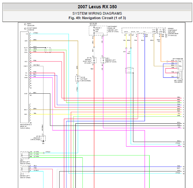Click the vertical LT BLU label below rear junction
This screenshot has width=193, height=188.
[x=77, y=89]
